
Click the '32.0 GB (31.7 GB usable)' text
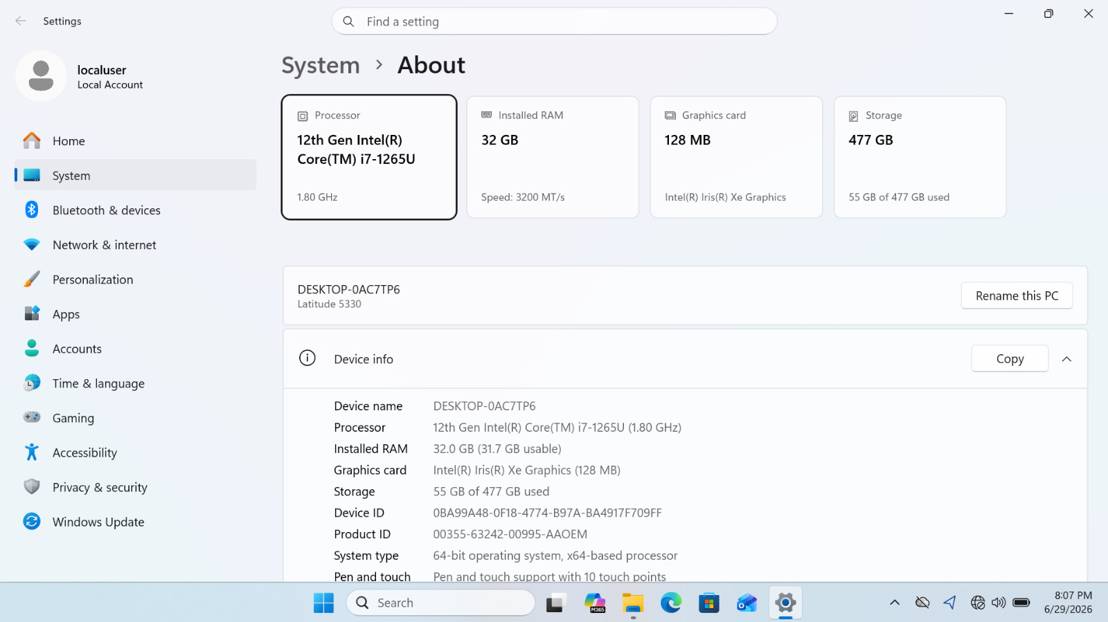pos(497,448)
